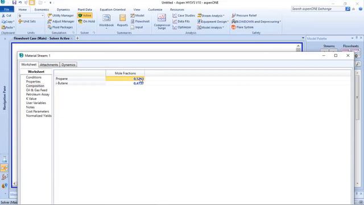
Task: Select Properties in Worksheet list
Action: [x=33, y=81]
